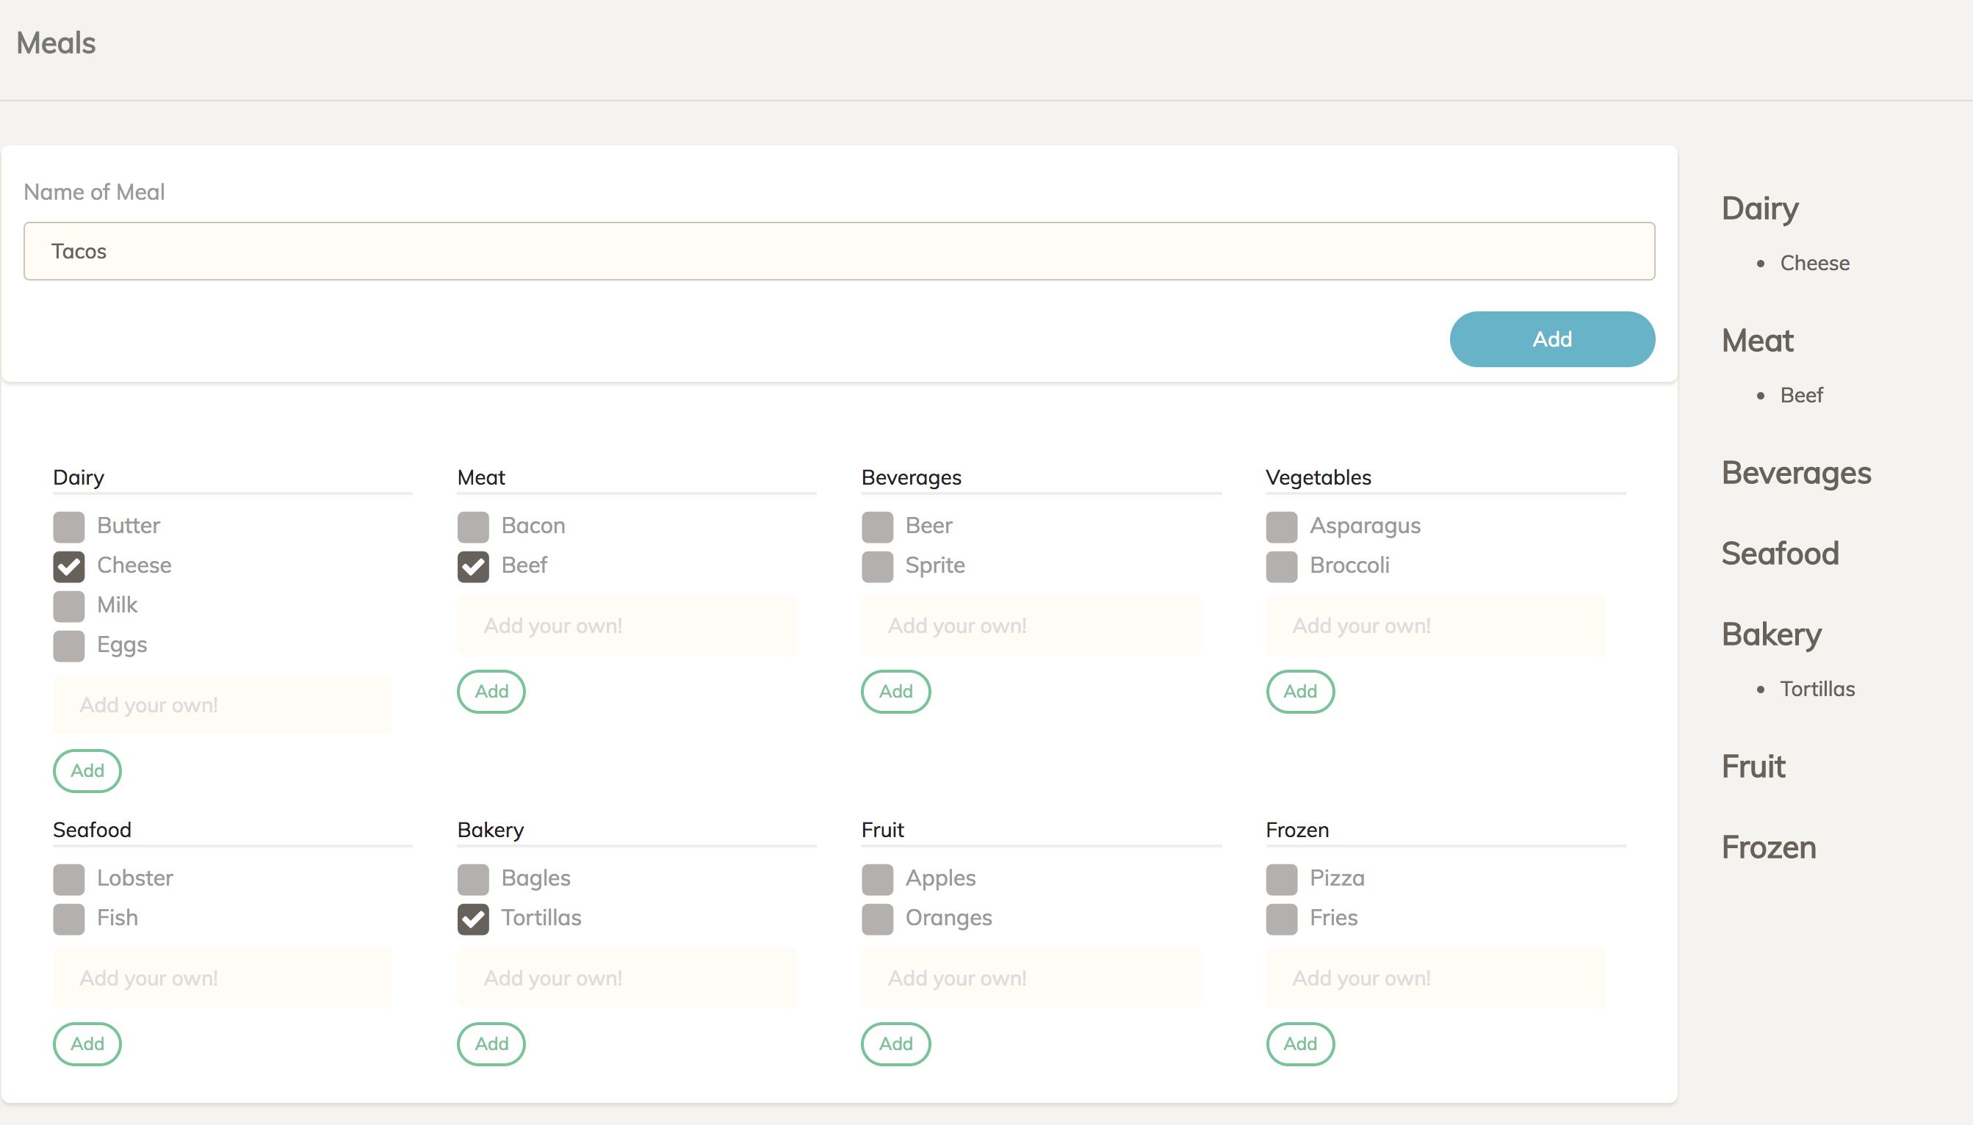Click the blue Add meal button
1973x1125 pixels.
click(x=1552, y=339)
